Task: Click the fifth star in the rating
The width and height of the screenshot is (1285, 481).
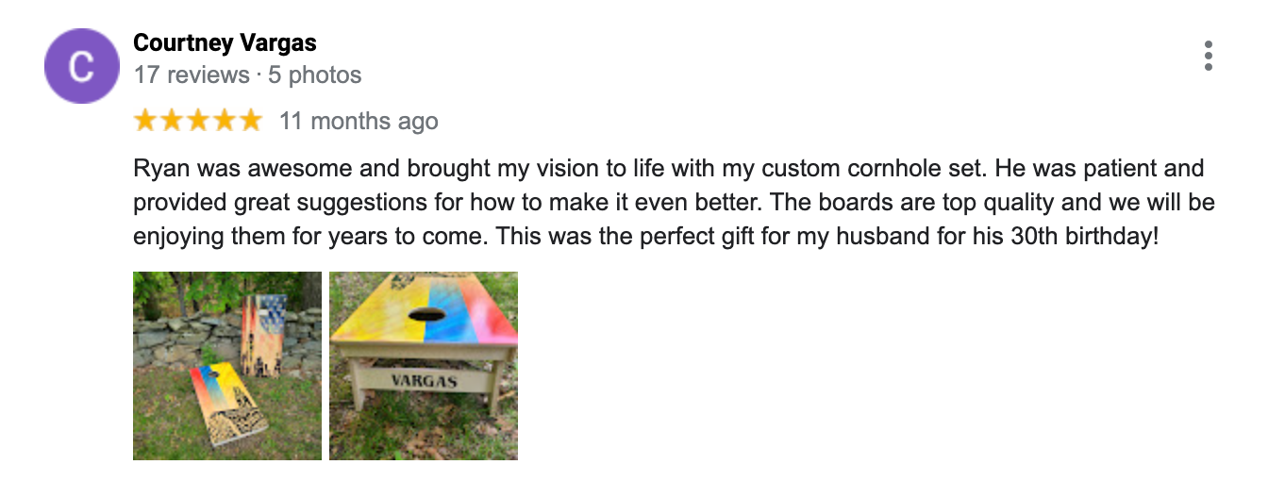Action: (x=251, y=121)
